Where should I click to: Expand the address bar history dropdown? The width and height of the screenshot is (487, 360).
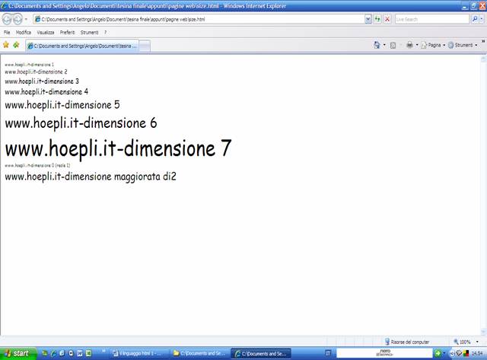(x=368, y=19)
